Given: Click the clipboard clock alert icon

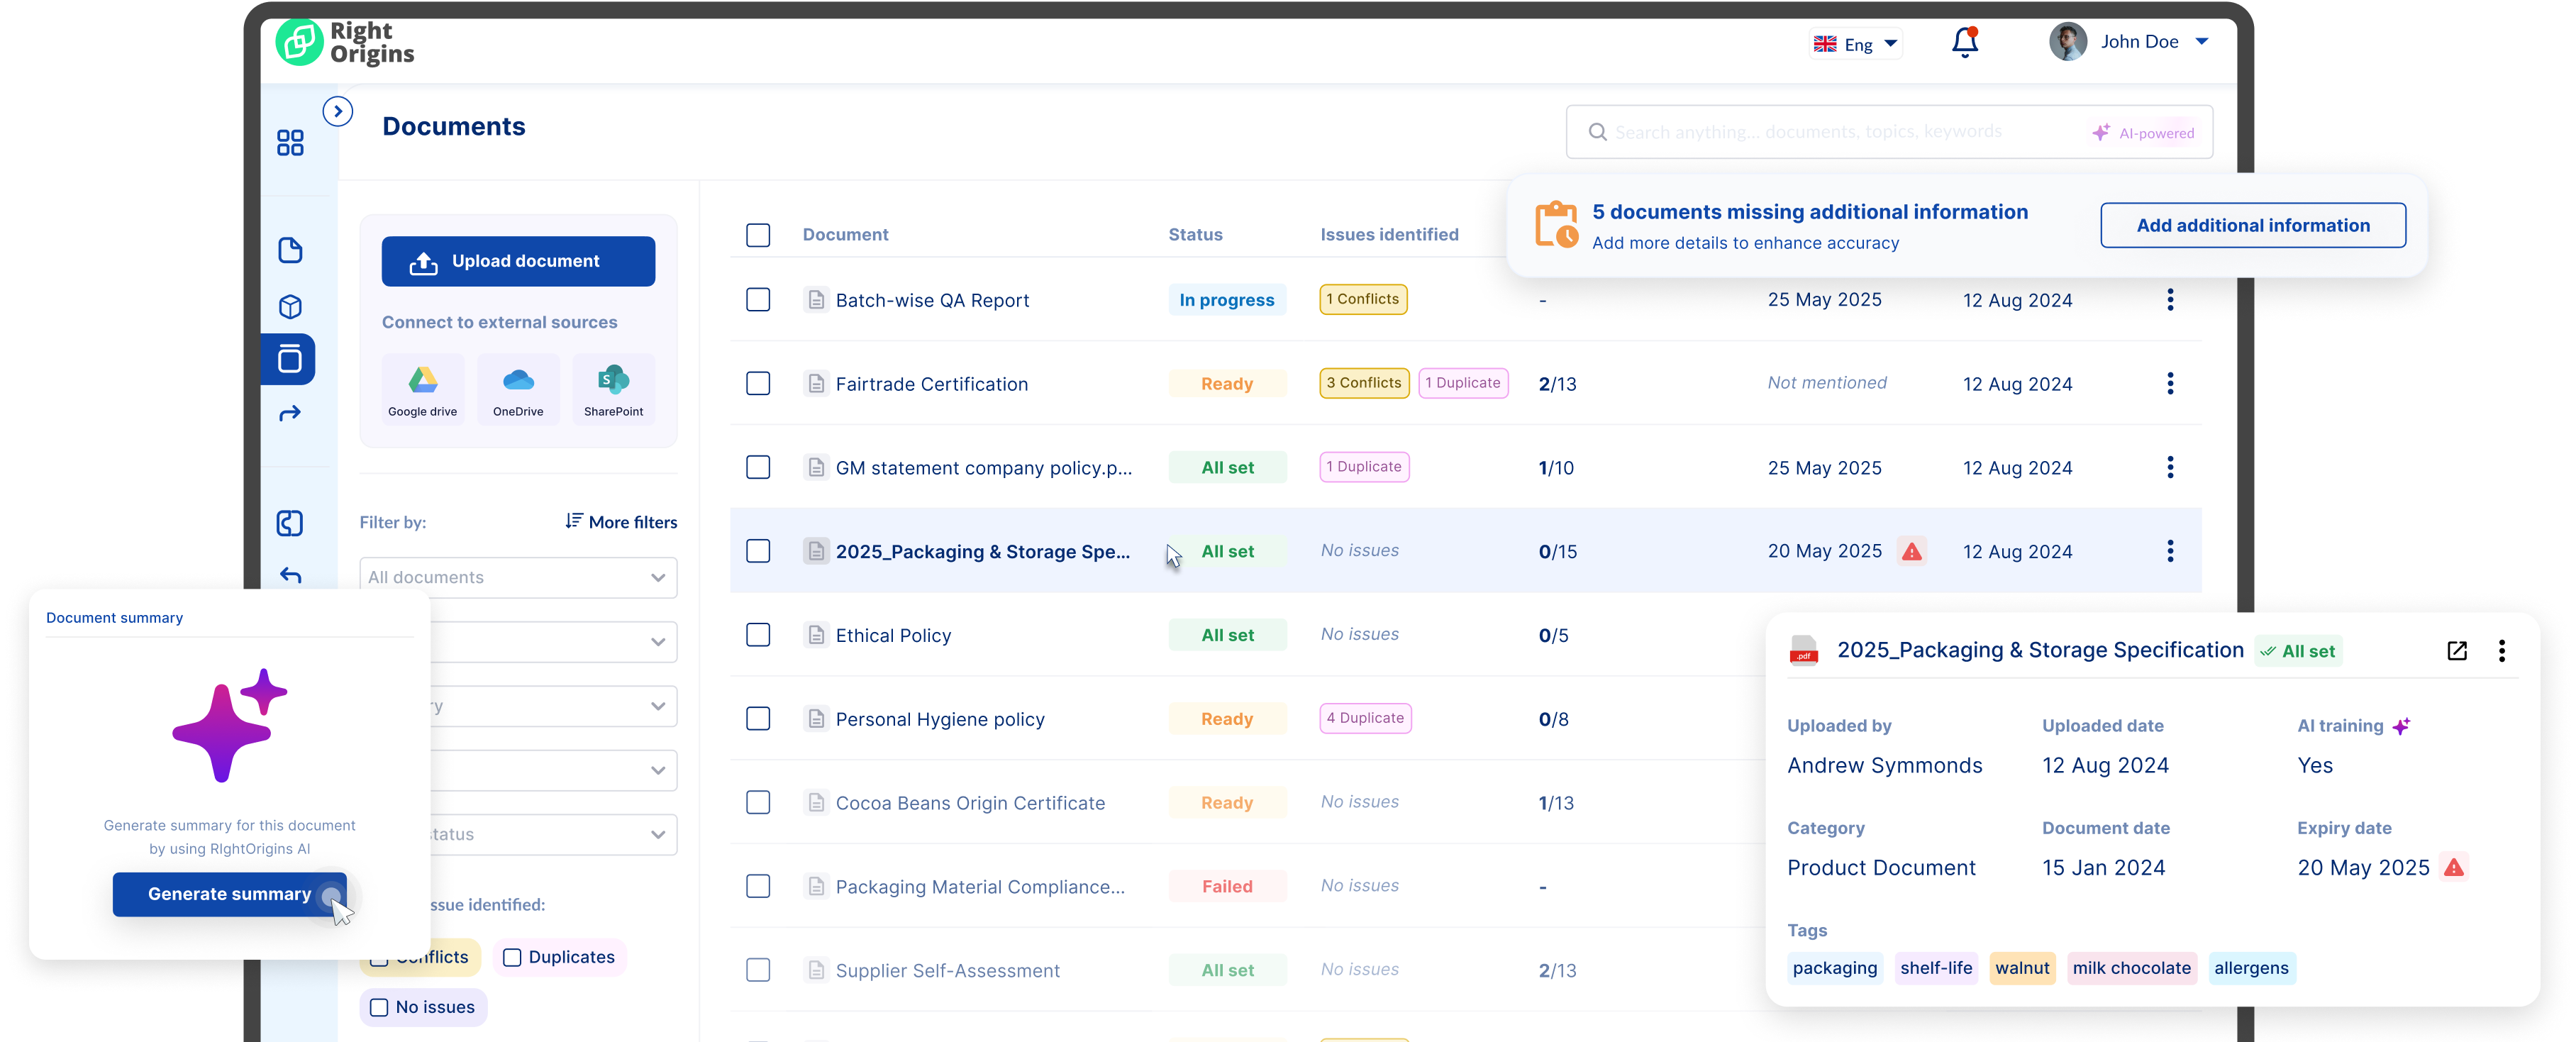Looking at the screenshot, I should click(x=1557, y=225).
